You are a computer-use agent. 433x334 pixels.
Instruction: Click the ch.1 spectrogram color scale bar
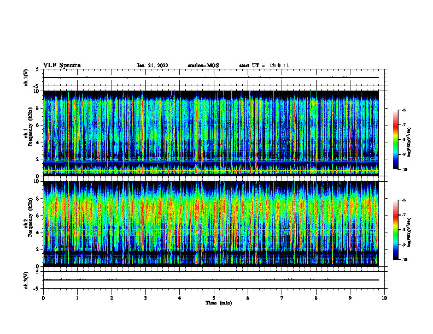396,140
